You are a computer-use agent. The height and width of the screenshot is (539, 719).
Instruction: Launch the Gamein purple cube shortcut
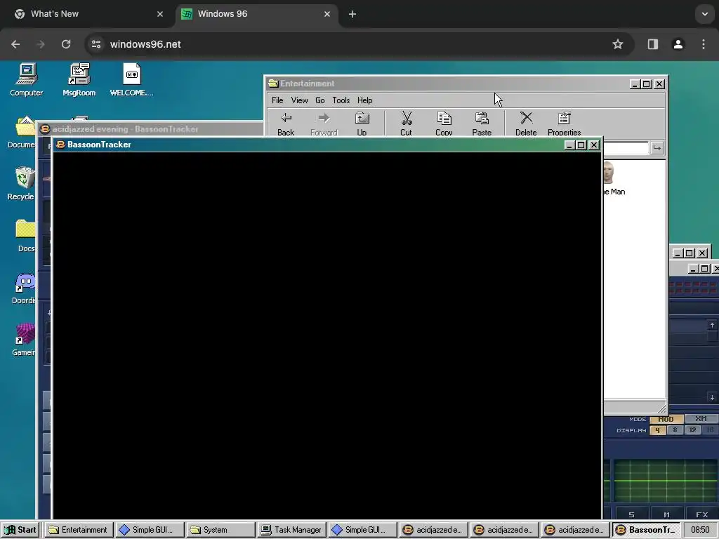[24, 340]
